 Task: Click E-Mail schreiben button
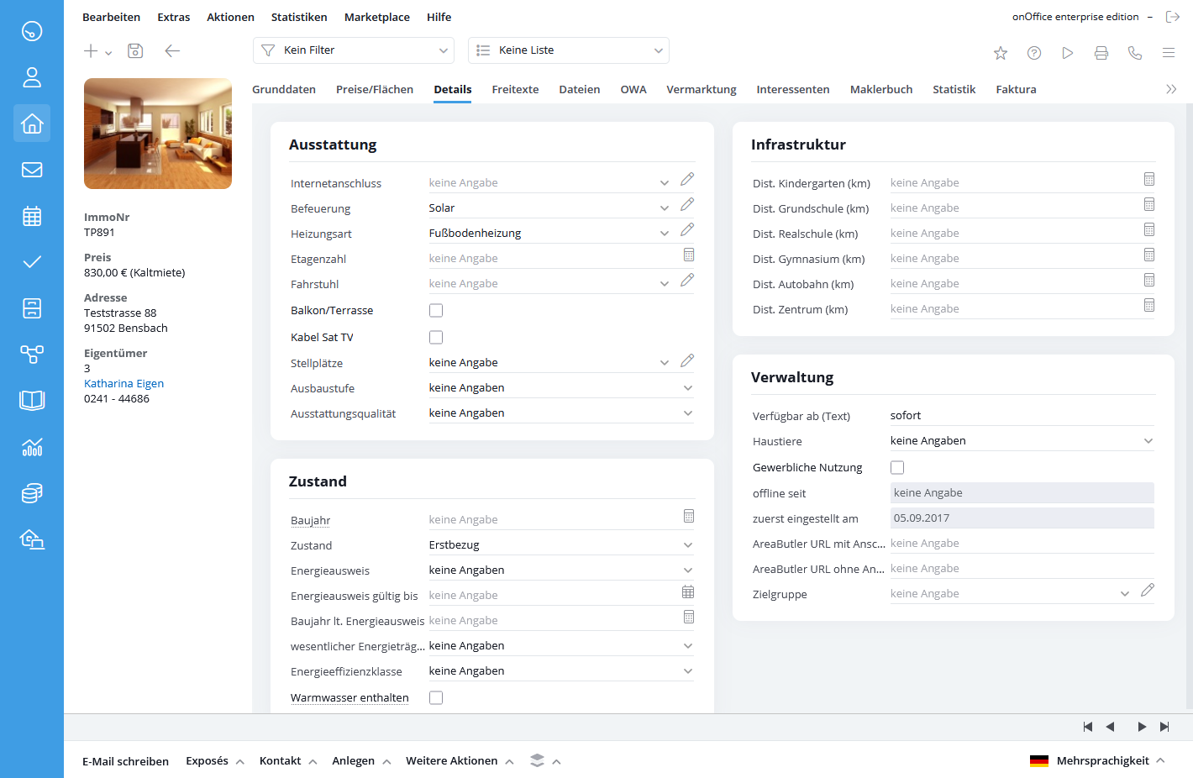coord(125,761)
